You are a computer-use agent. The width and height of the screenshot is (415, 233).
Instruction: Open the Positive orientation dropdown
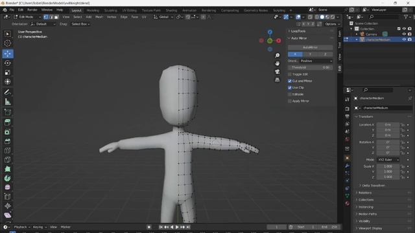[x=316, y=61]
